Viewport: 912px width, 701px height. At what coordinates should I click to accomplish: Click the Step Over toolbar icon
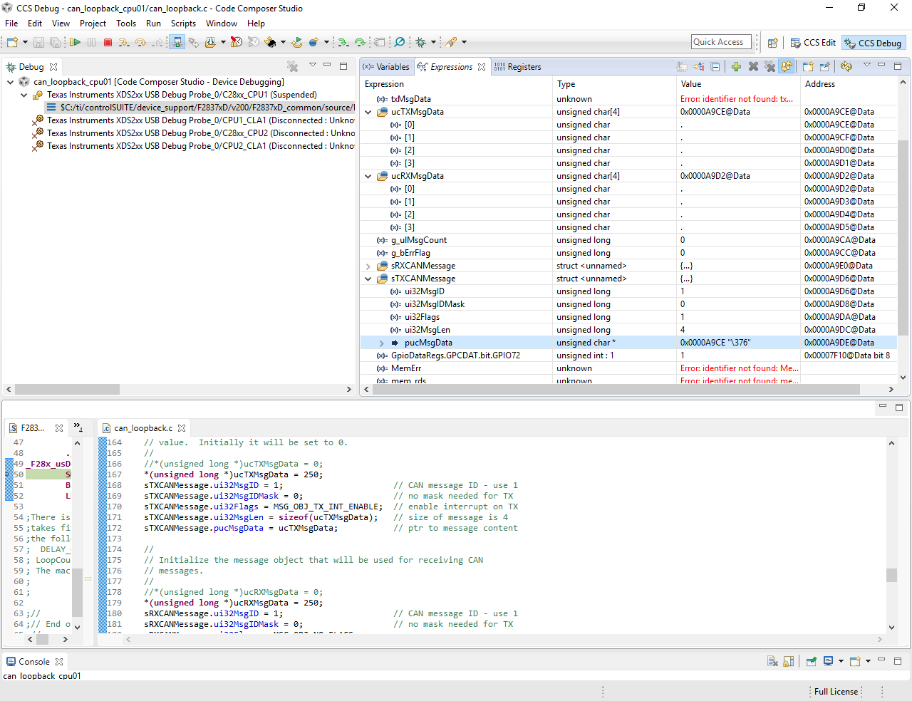point(140,43)
